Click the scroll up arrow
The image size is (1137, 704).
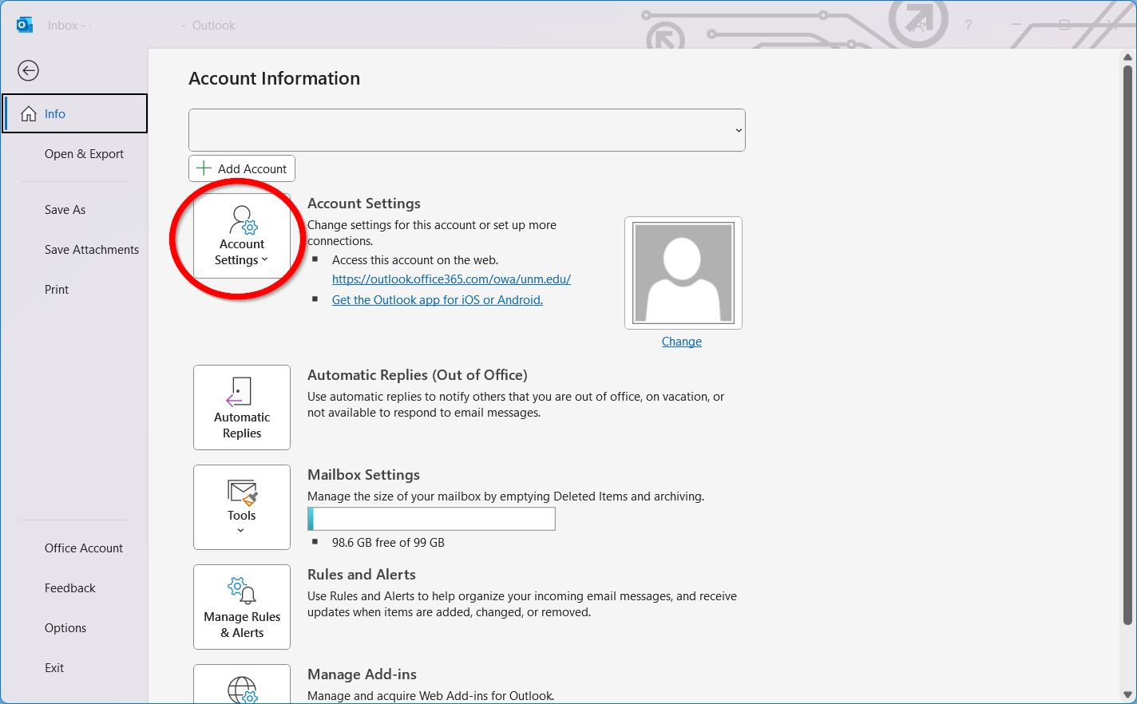pyautogui.click(x=1128, y=57)
